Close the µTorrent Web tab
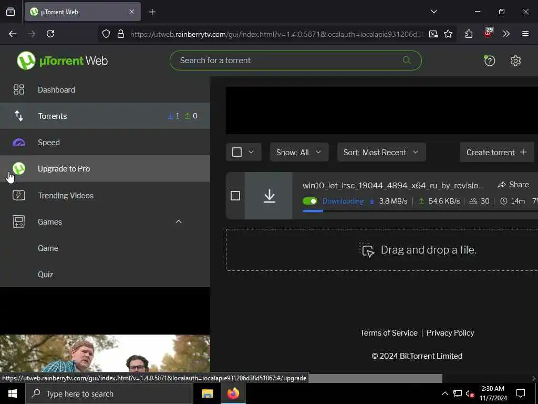The width and height of the screenshot is (538, 404). tap(132, 12)
